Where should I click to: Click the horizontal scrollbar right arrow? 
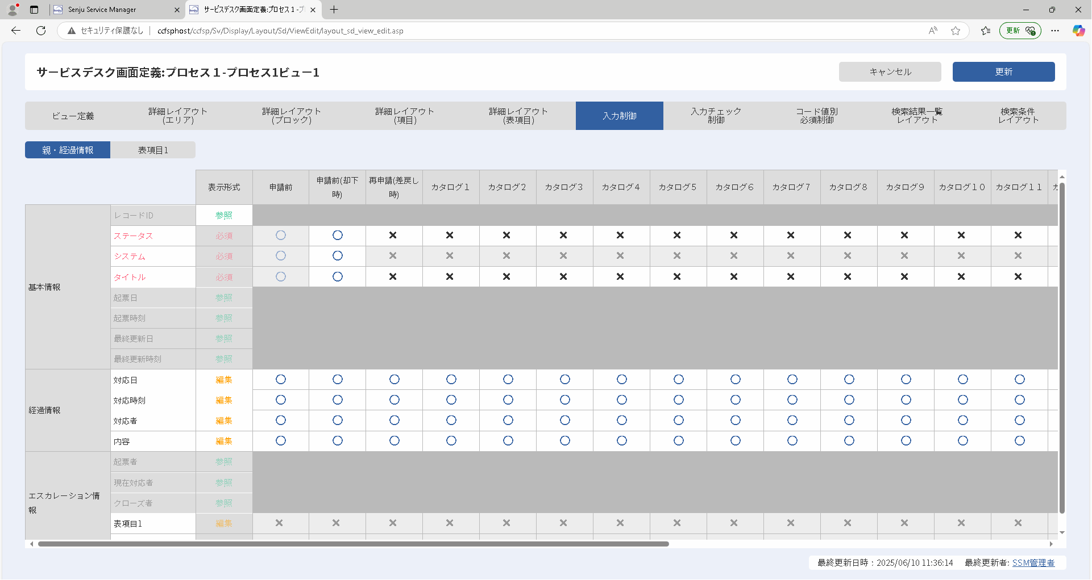pos(1051,544)
